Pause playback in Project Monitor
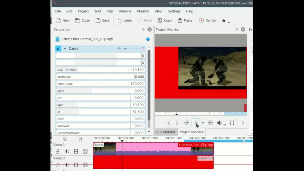The width and height of the screenshot is (304, 171). pos(196,123)
